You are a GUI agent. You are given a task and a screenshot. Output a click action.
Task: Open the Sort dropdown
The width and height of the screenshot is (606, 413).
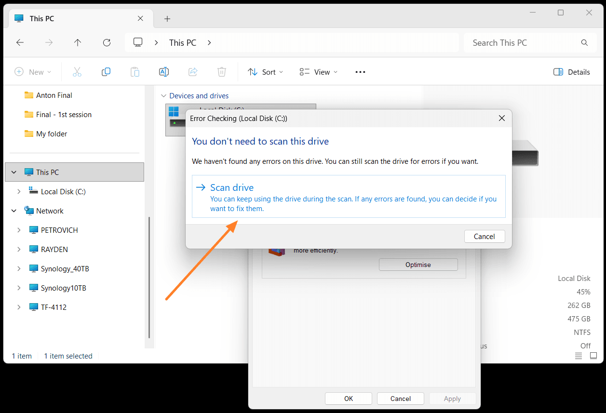point(265,72)
